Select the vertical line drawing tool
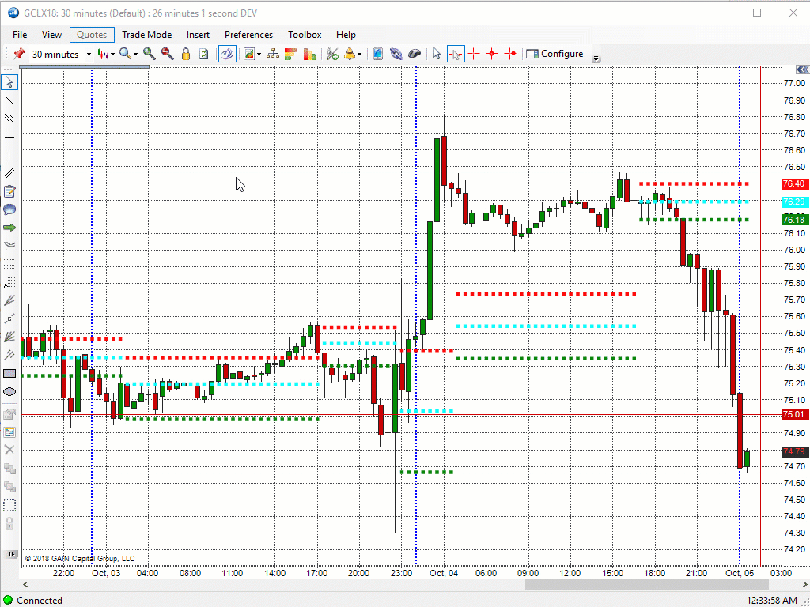The image size is (810, 607). click(x=9, y=155)
